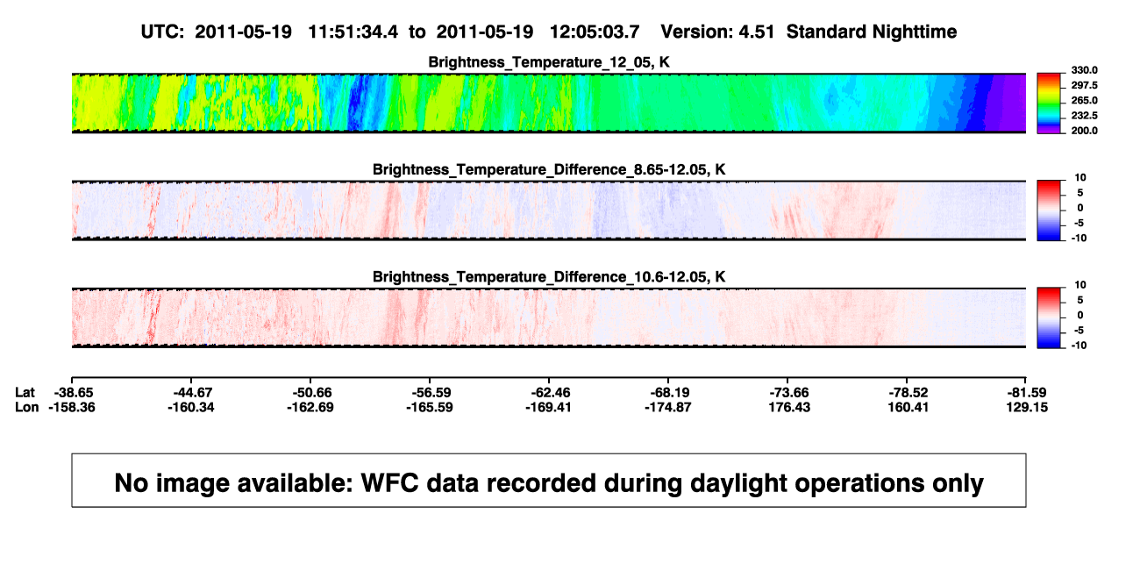
Task: Click longitude value -169.41
Action: click(549, 407)
